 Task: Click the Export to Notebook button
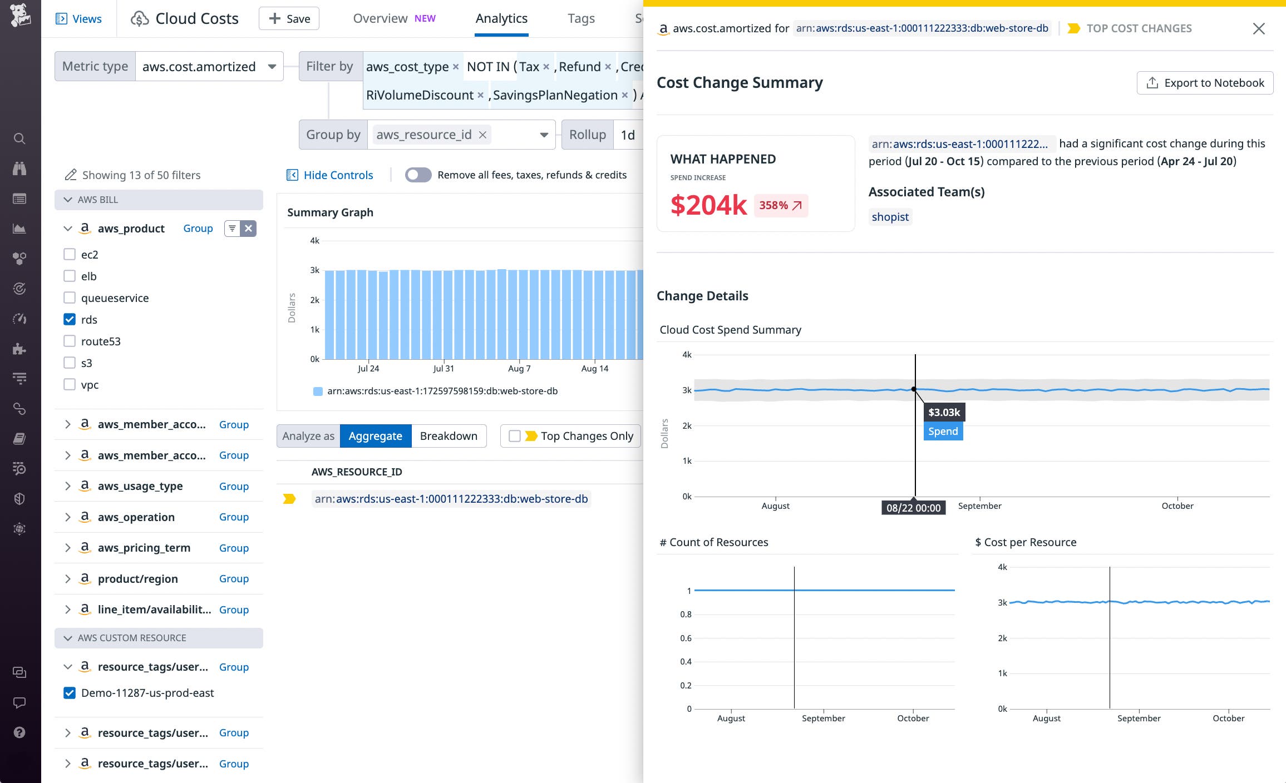pos(1205,82)
